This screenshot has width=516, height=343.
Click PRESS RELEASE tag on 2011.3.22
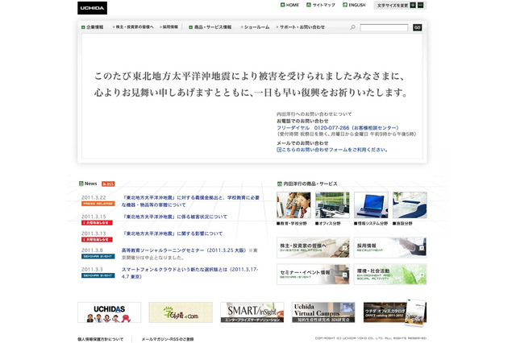tap(98, 204)
